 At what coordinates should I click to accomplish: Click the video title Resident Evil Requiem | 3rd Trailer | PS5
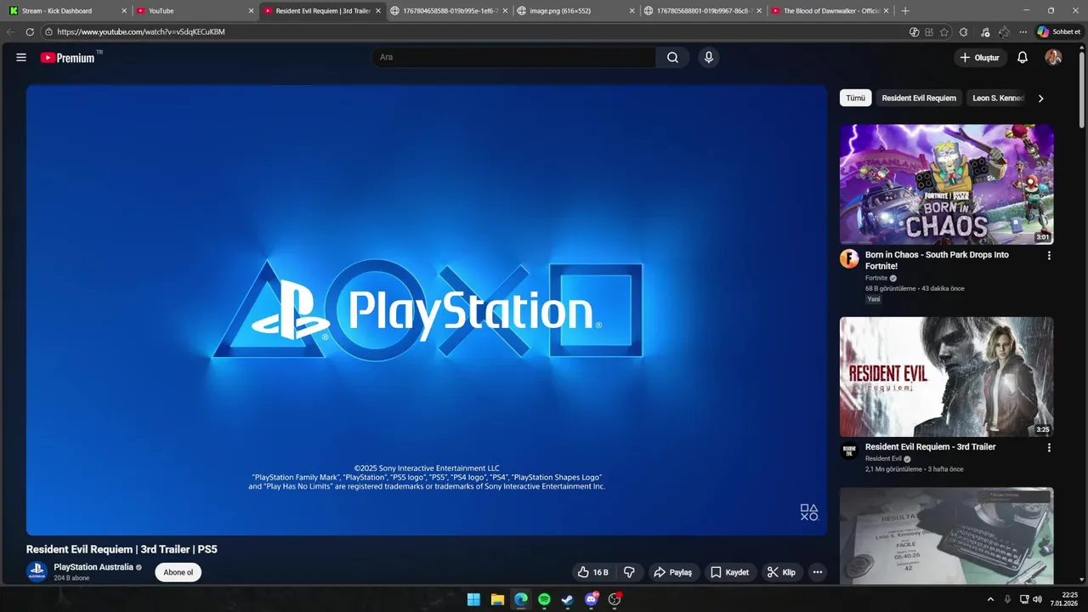[122, 549]
